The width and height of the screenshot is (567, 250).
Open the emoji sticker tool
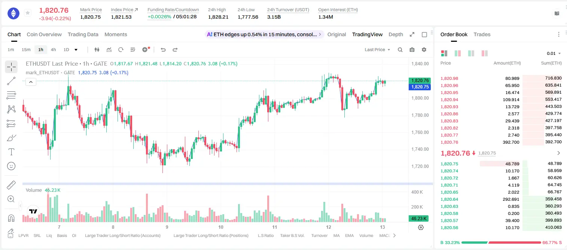tap(11, 166)
